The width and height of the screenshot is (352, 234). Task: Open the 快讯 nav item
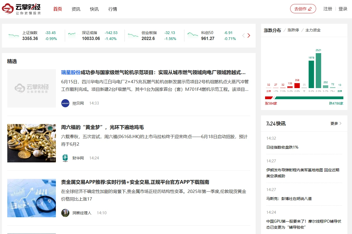[x=94, y=9]
